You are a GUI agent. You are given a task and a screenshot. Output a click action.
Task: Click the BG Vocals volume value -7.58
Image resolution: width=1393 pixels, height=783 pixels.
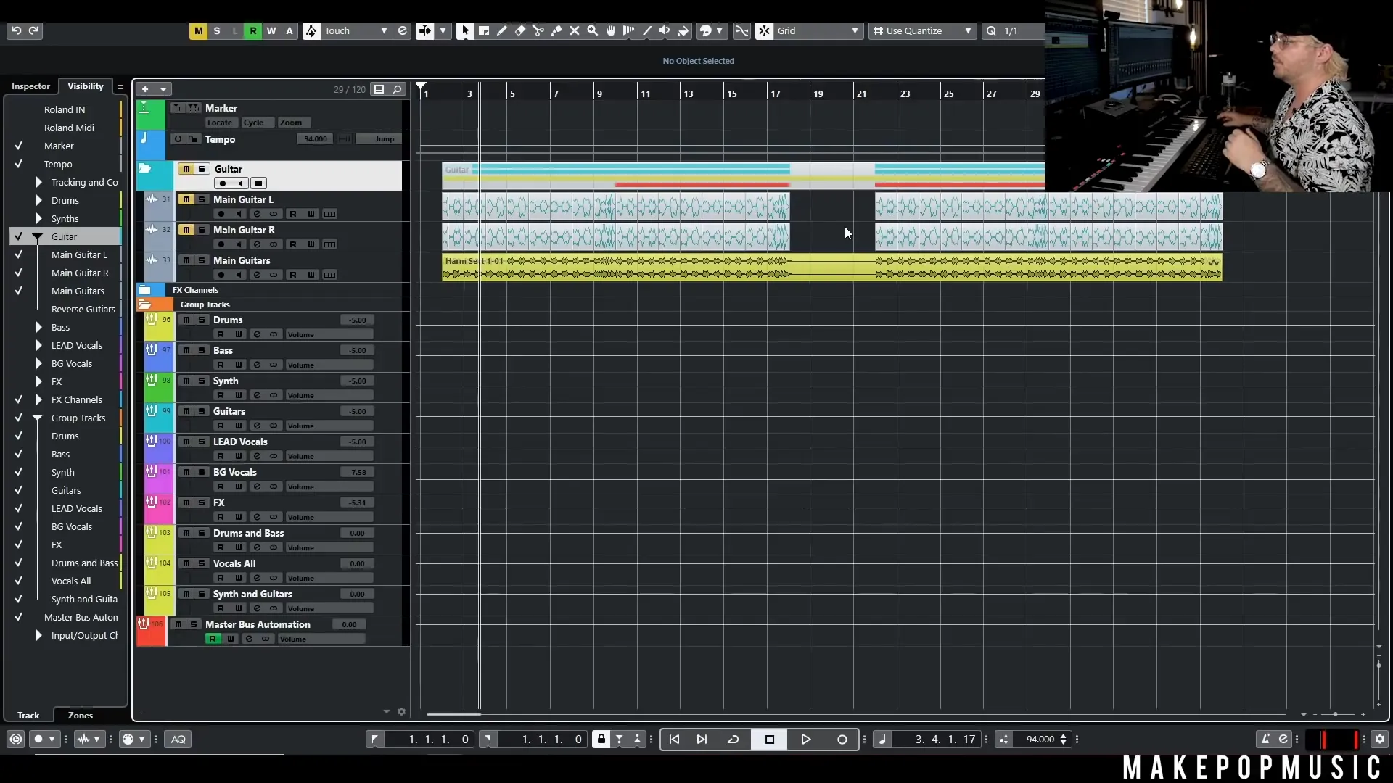[357, 472]
